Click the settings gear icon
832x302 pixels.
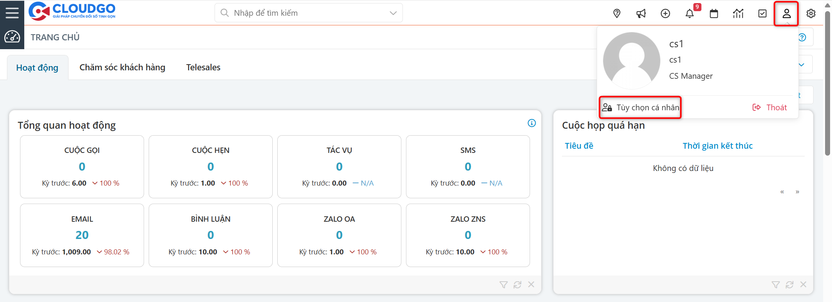(811, 13)
